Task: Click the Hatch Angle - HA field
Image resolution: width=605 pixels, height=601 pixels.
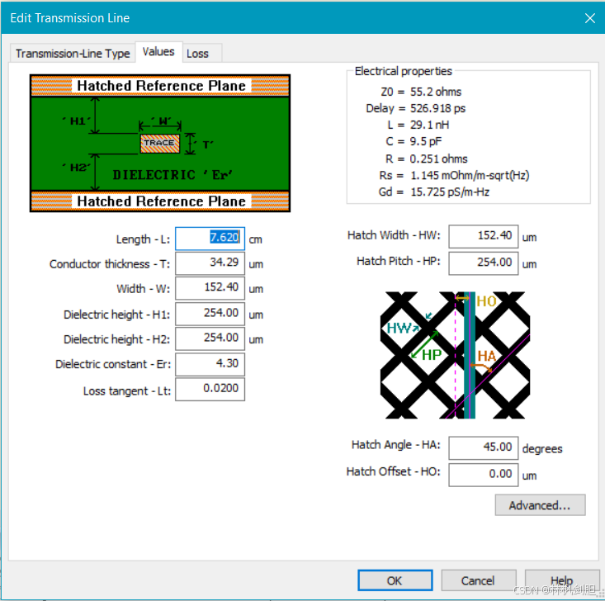Action: pos(483,447)
